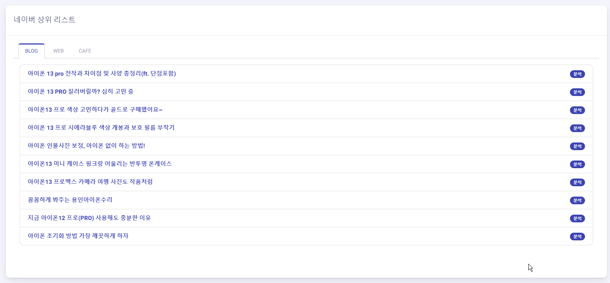Open post '지금 아이폰12 프로(PRO) 사용해도 충분한 이유'
This screenshot has width=610, height=283.
(x=89, y=218)
